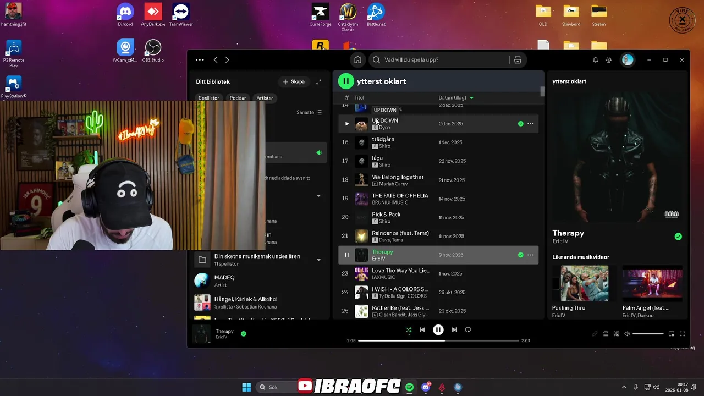Open the Spotify three-dot main menu
The height and width of the screenshot is (396, 704).
[200, 60]
